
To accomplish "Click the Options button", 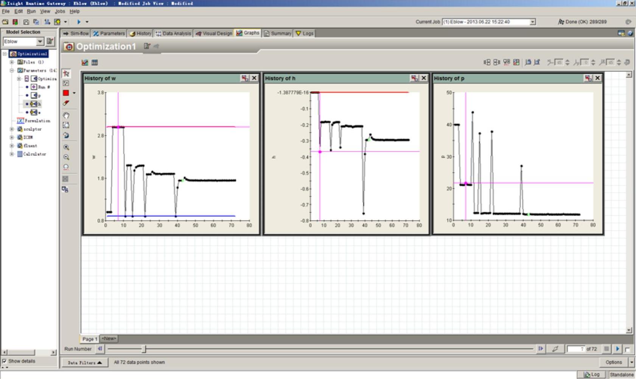I will [x=613, y=362].
